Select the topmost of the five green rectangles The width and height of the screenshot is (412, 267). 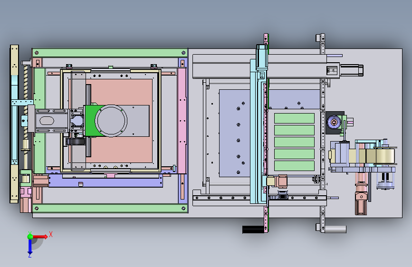(294, 118)
